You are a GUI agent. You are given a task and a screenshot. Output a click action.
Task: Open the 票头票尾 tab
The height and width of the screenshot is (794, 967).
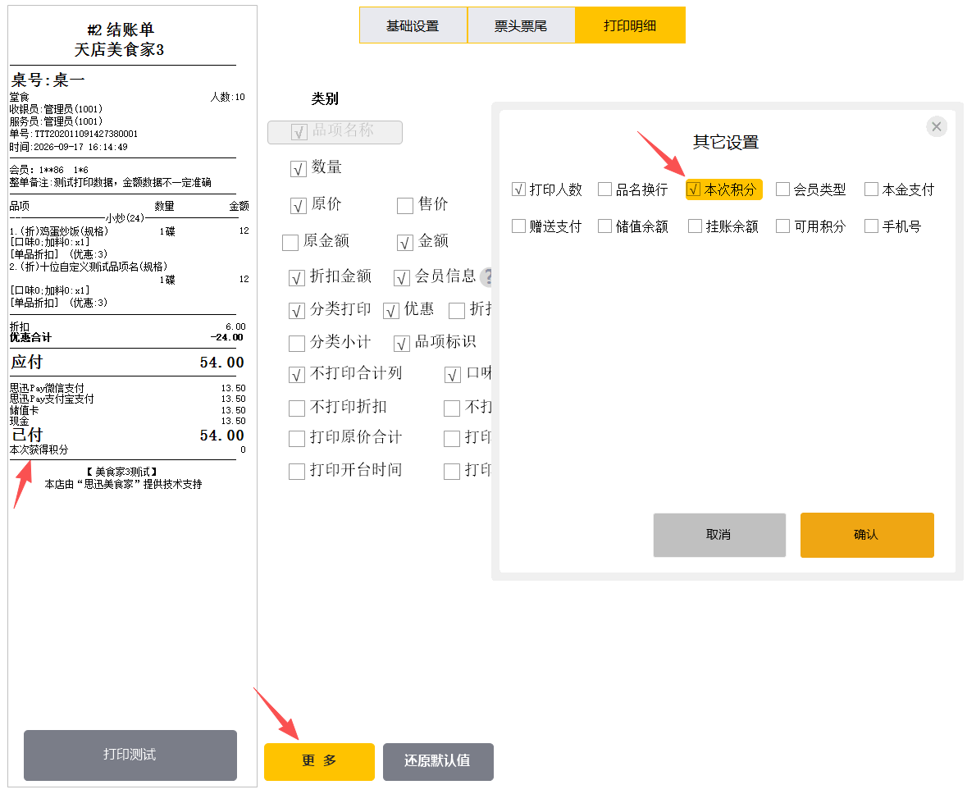click(521, 25)
